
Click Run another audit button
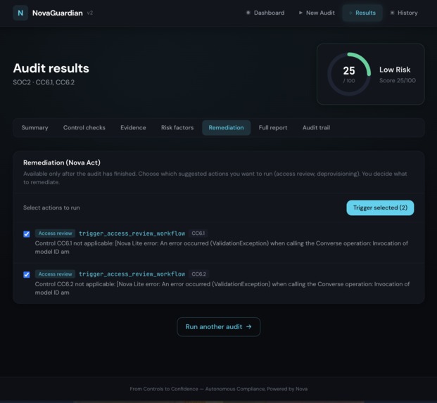tap(218, 326)
